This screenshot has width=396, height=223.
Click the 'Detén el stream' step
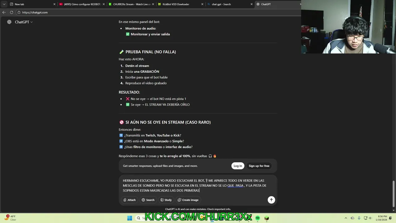pos(137,66)
